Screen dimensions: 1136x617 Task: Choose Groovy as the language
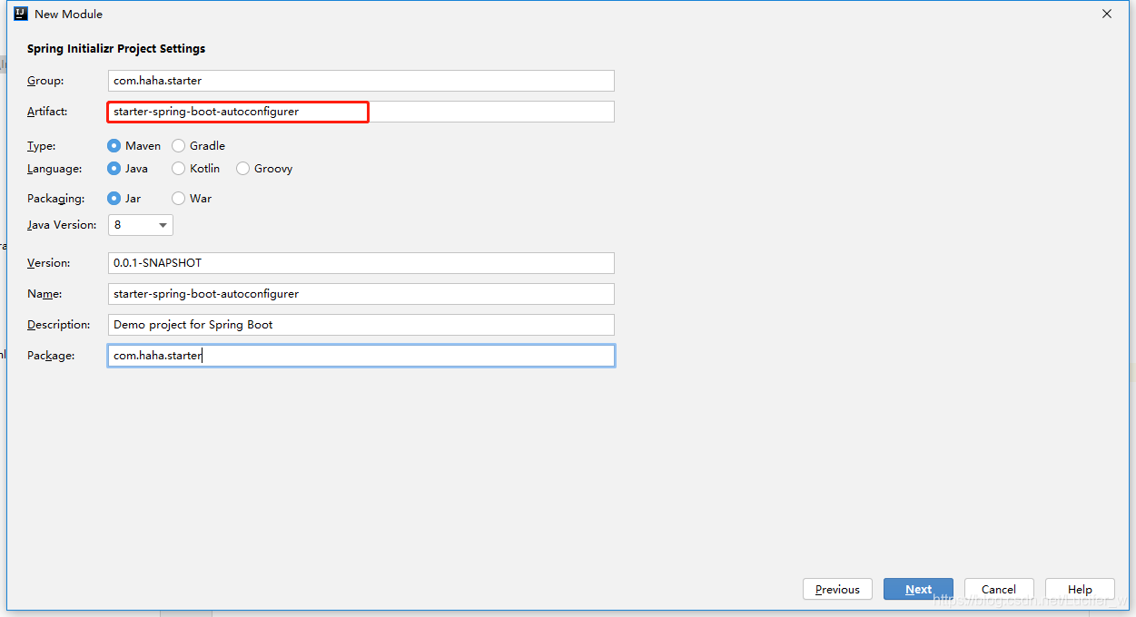click(264, 169)
